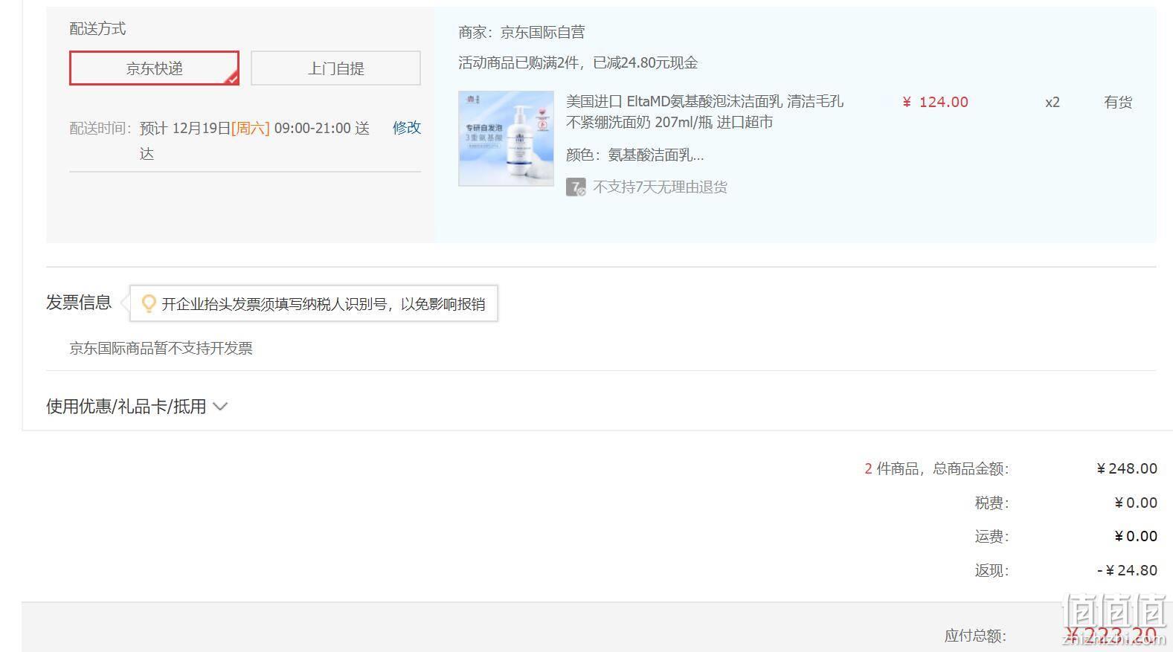Open product title 美国进口 EltaMD氨基酸泡沫洁面乳
1173x652 pixels.
coord(704,112)
